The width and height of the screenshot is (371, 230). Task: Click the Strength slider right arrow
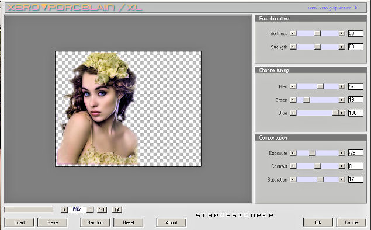[x=342, y=47]
